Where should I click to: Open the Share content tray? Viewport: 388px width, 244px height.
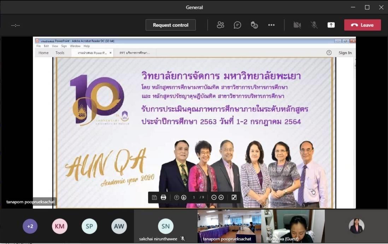331,25
